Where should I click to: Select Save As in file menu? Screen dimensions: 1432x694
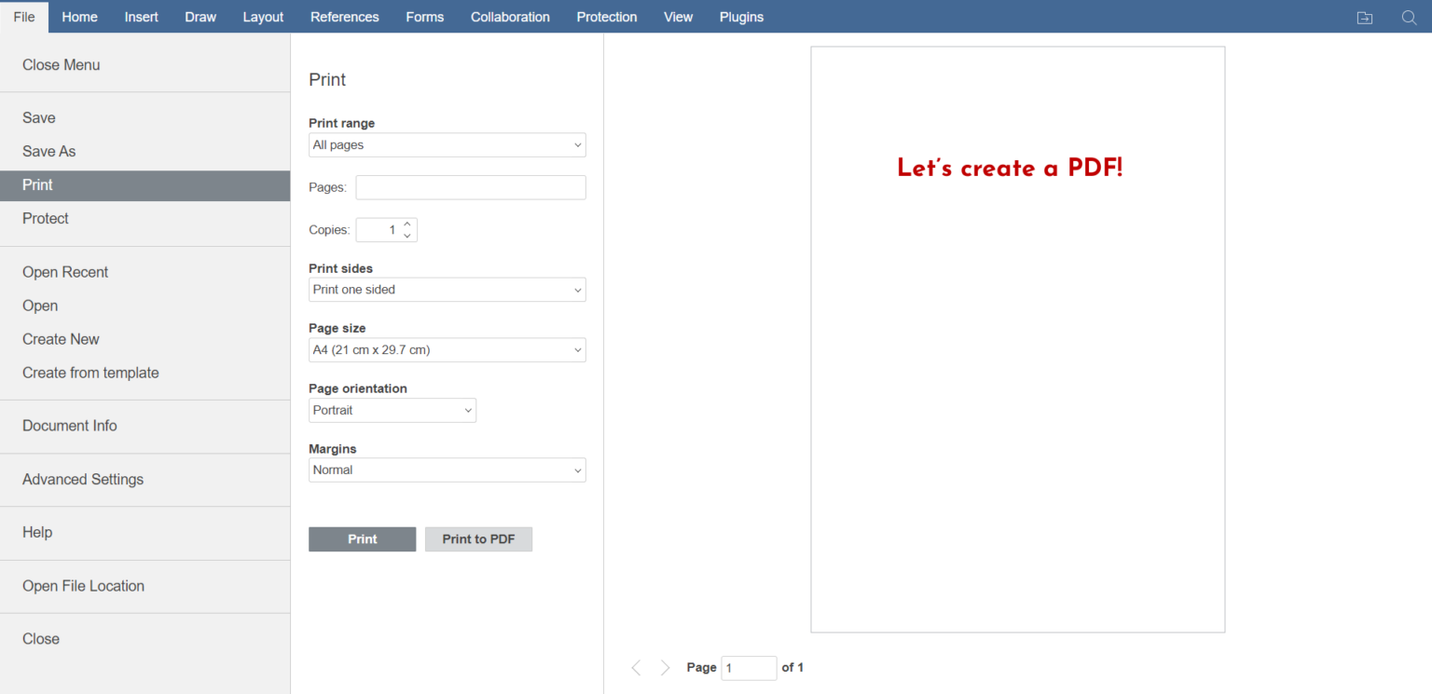(x=49, y=151)
